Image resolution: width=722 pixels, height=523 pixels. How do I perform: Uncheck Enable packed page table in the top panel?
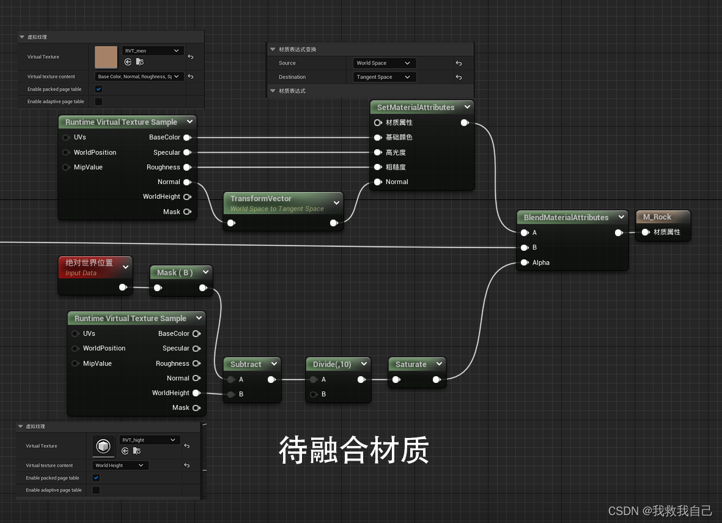click(98, 89)
